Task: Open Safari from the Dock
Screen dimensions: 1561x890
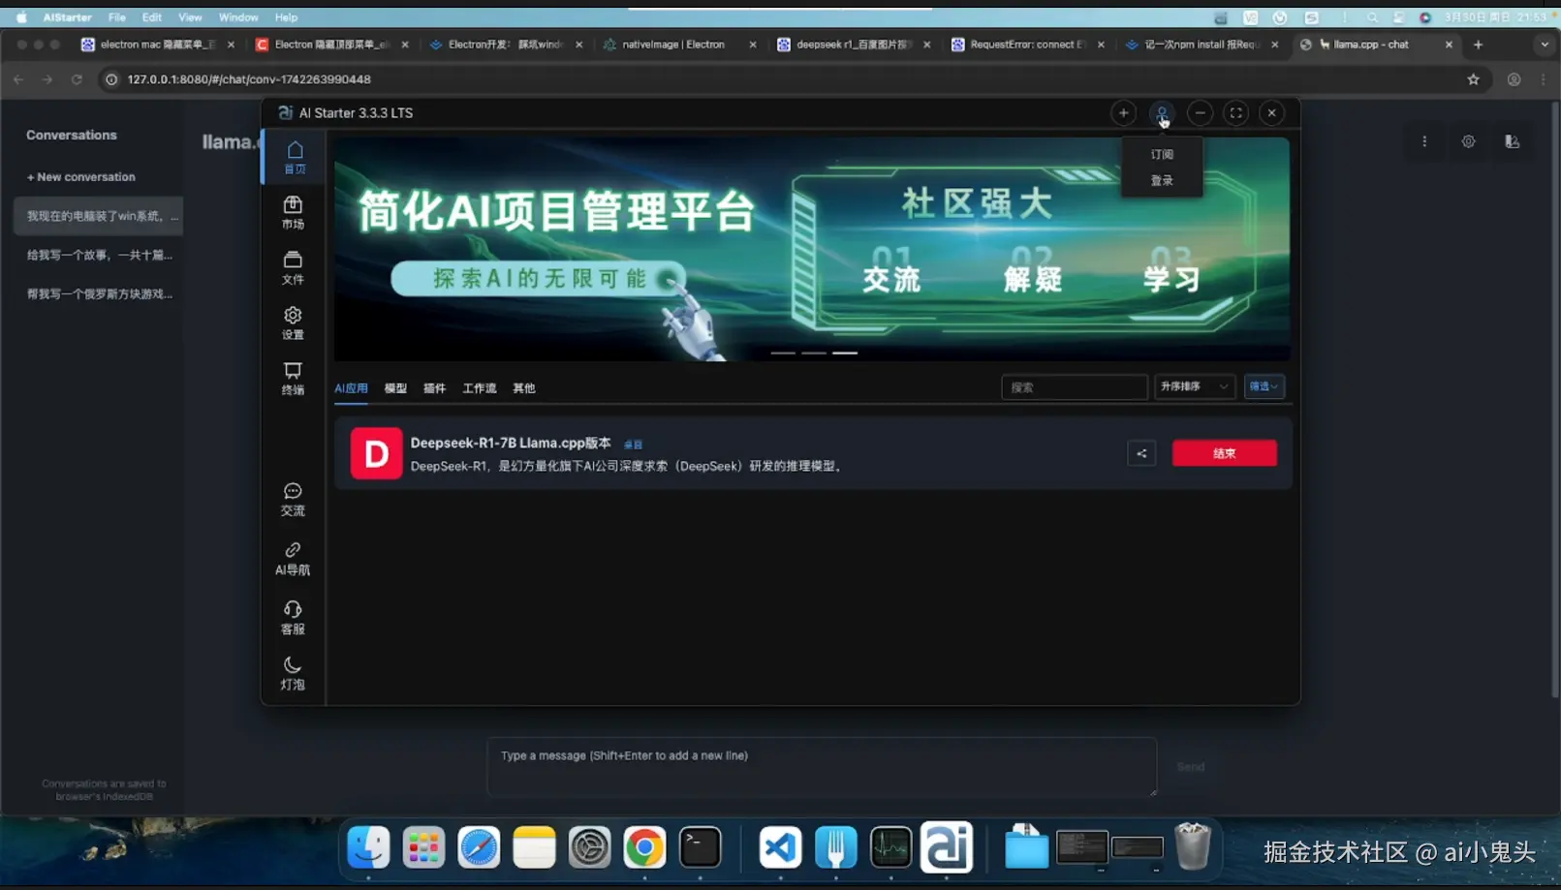Action: [x=479, y=847]
